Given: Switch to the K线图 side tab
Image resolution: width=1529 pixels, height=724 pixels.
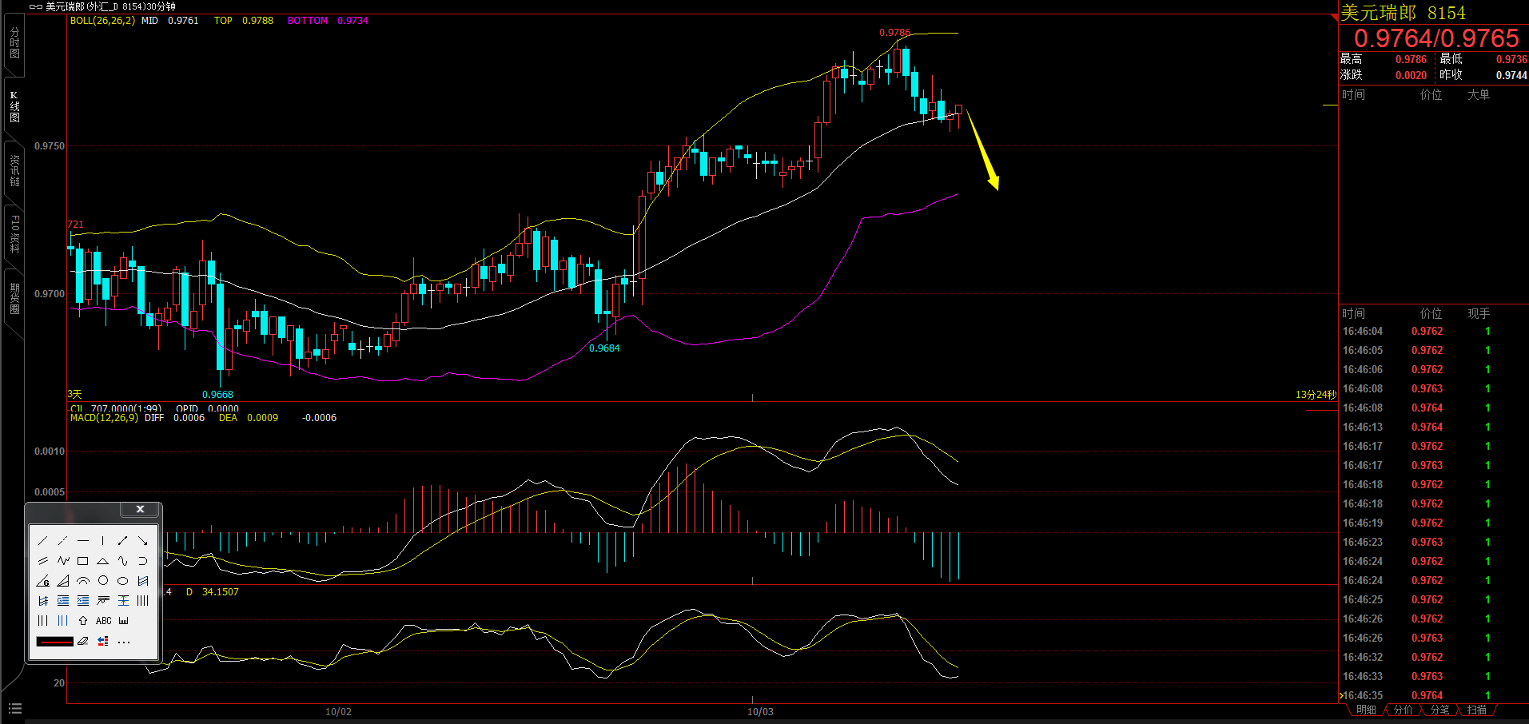Looking at the screenshot, I should (x=14, y=107).
